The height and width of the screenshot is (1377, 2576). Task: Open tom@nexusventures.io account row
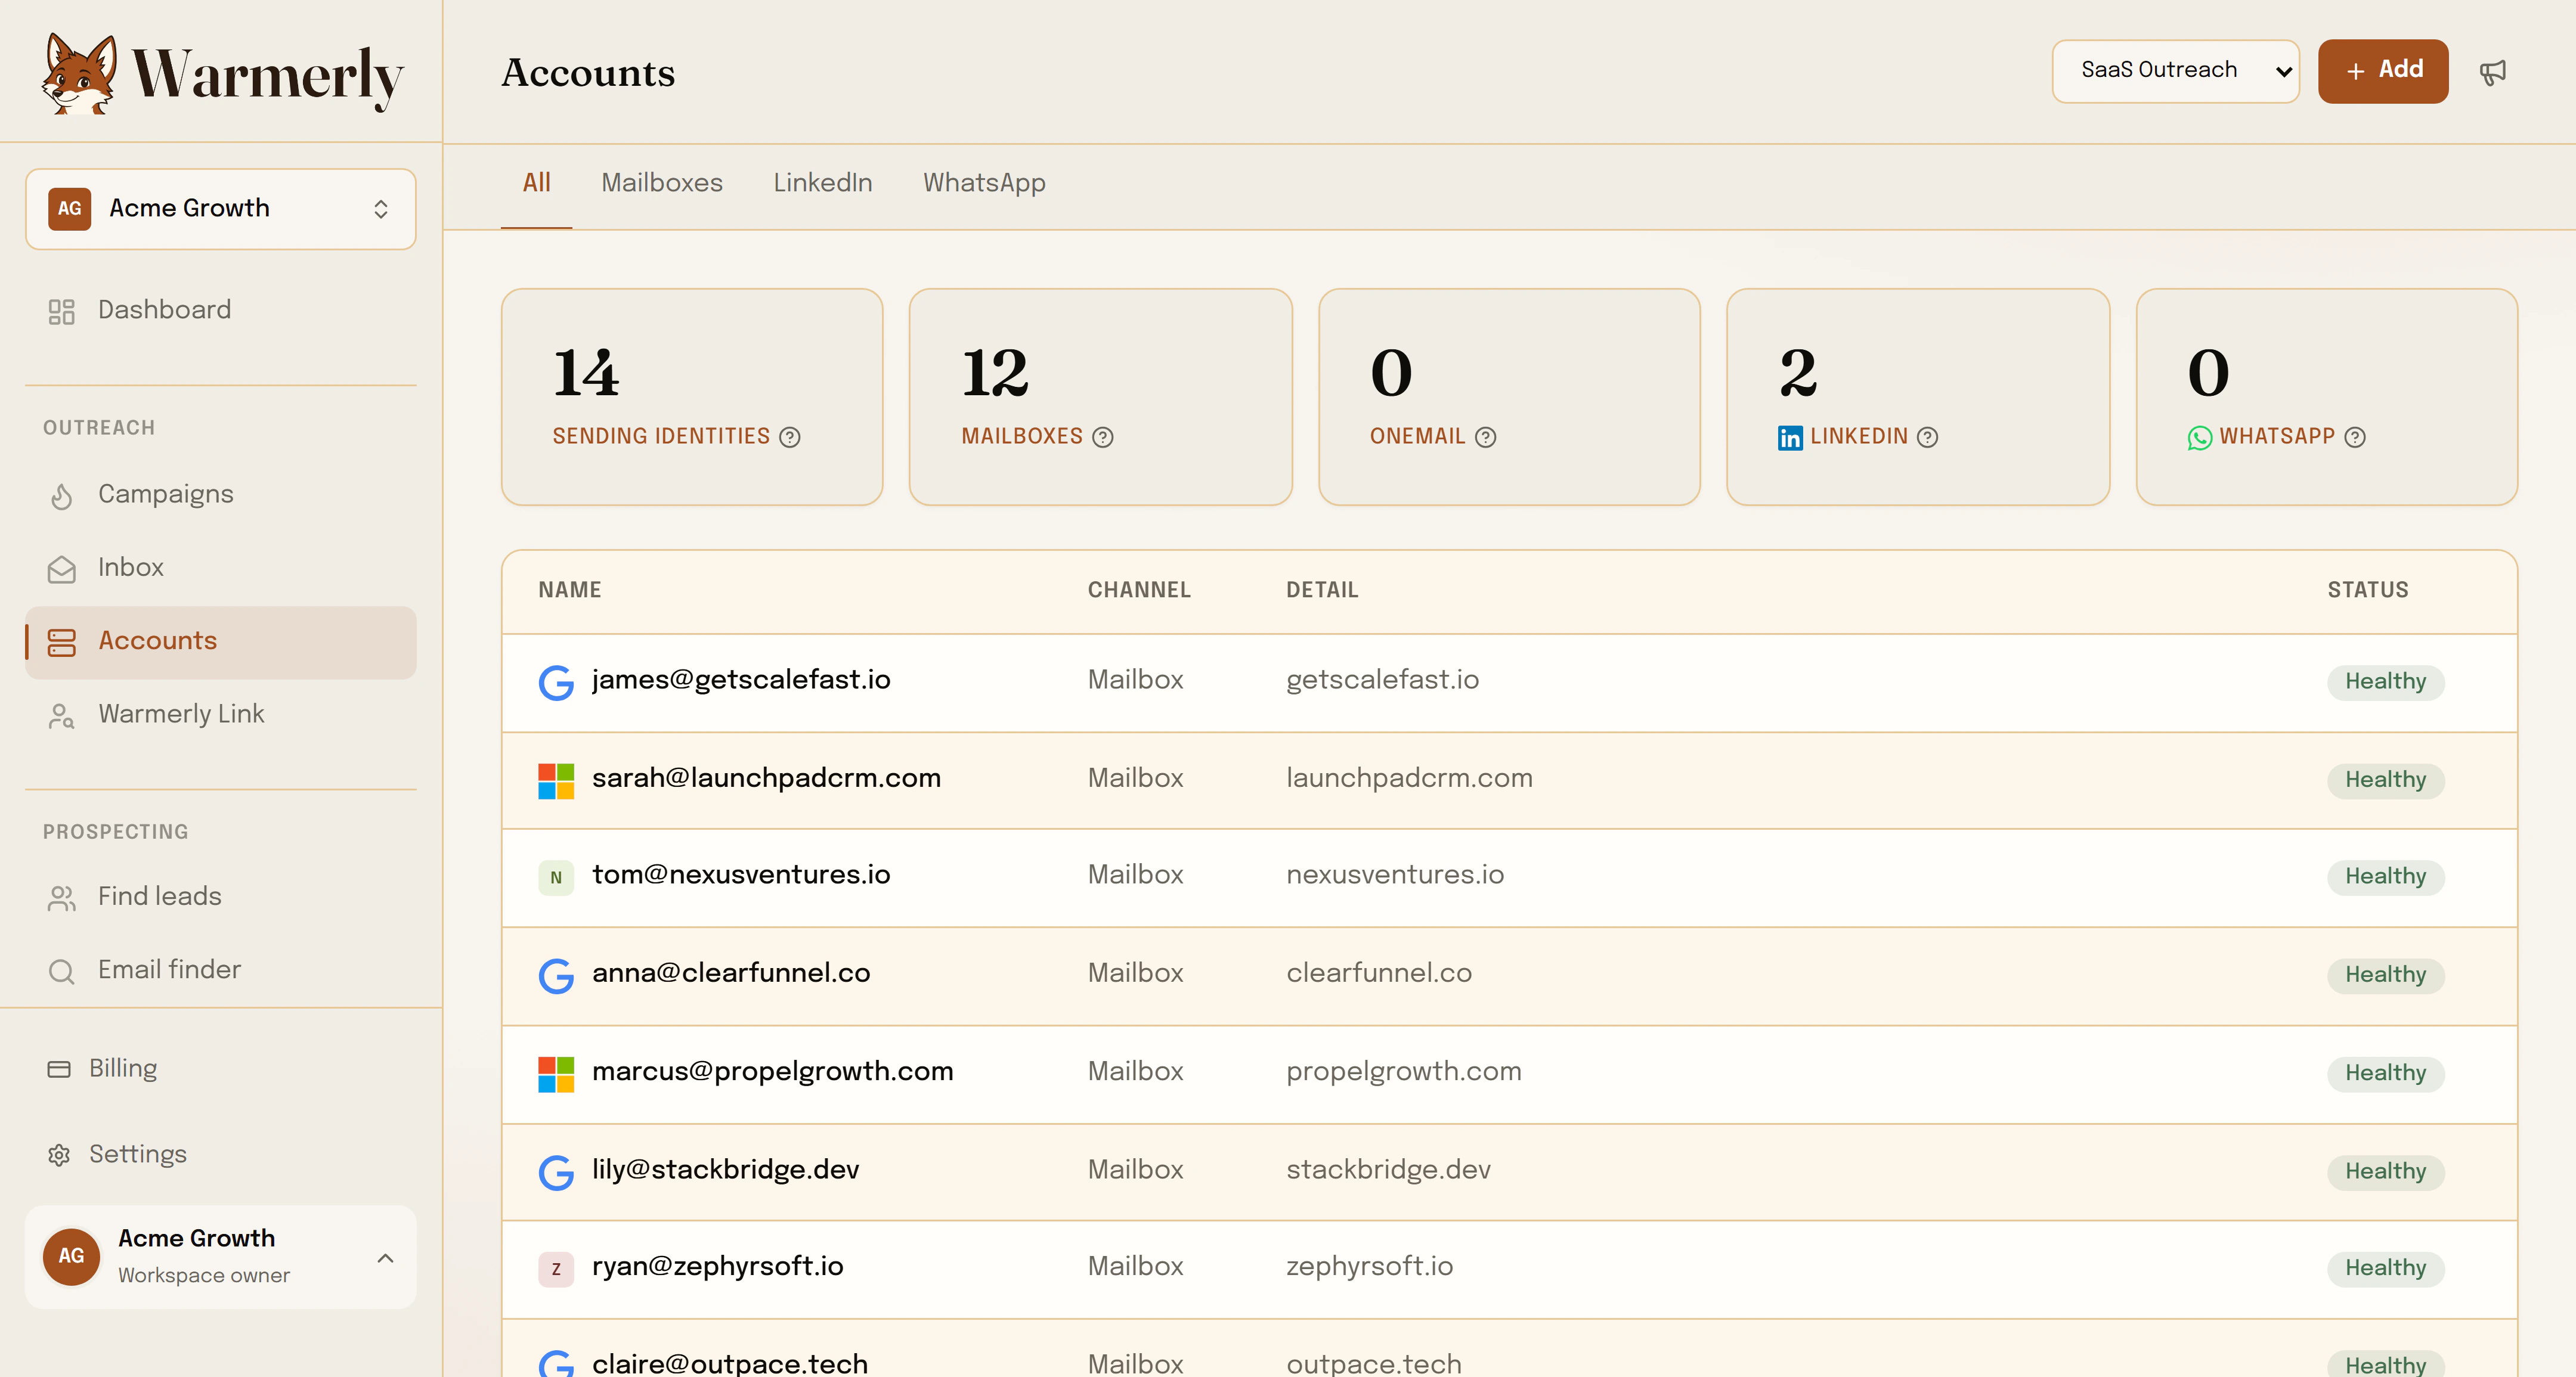(x=1509, y=878)
